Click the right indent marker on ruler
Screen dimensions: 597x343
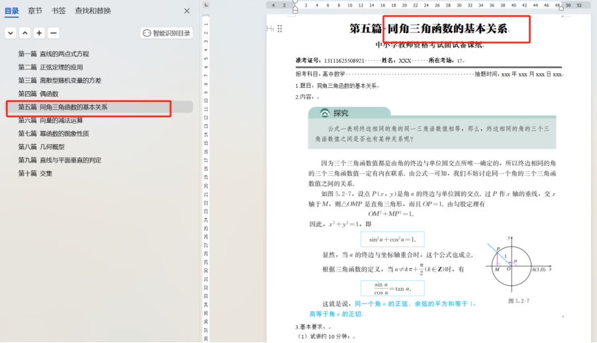click(x=561, y=8)
